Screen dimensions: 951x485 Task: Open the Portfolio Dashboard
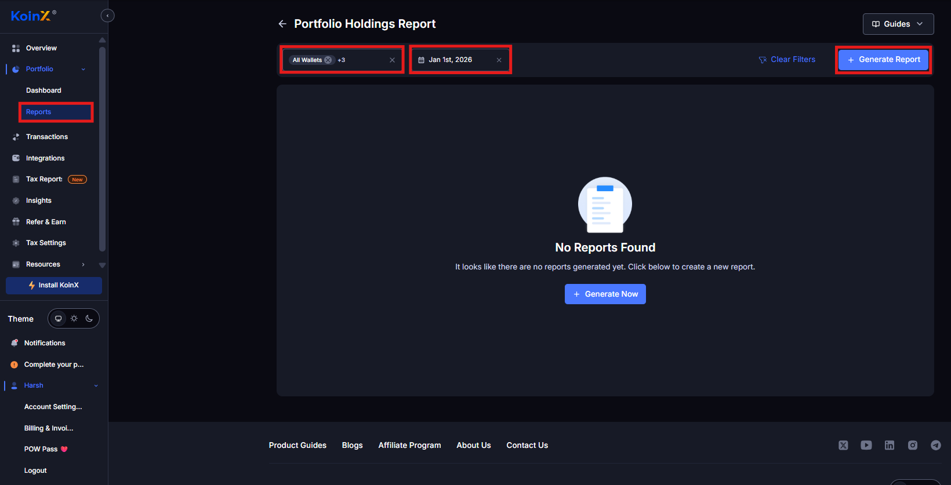(43, 90)
